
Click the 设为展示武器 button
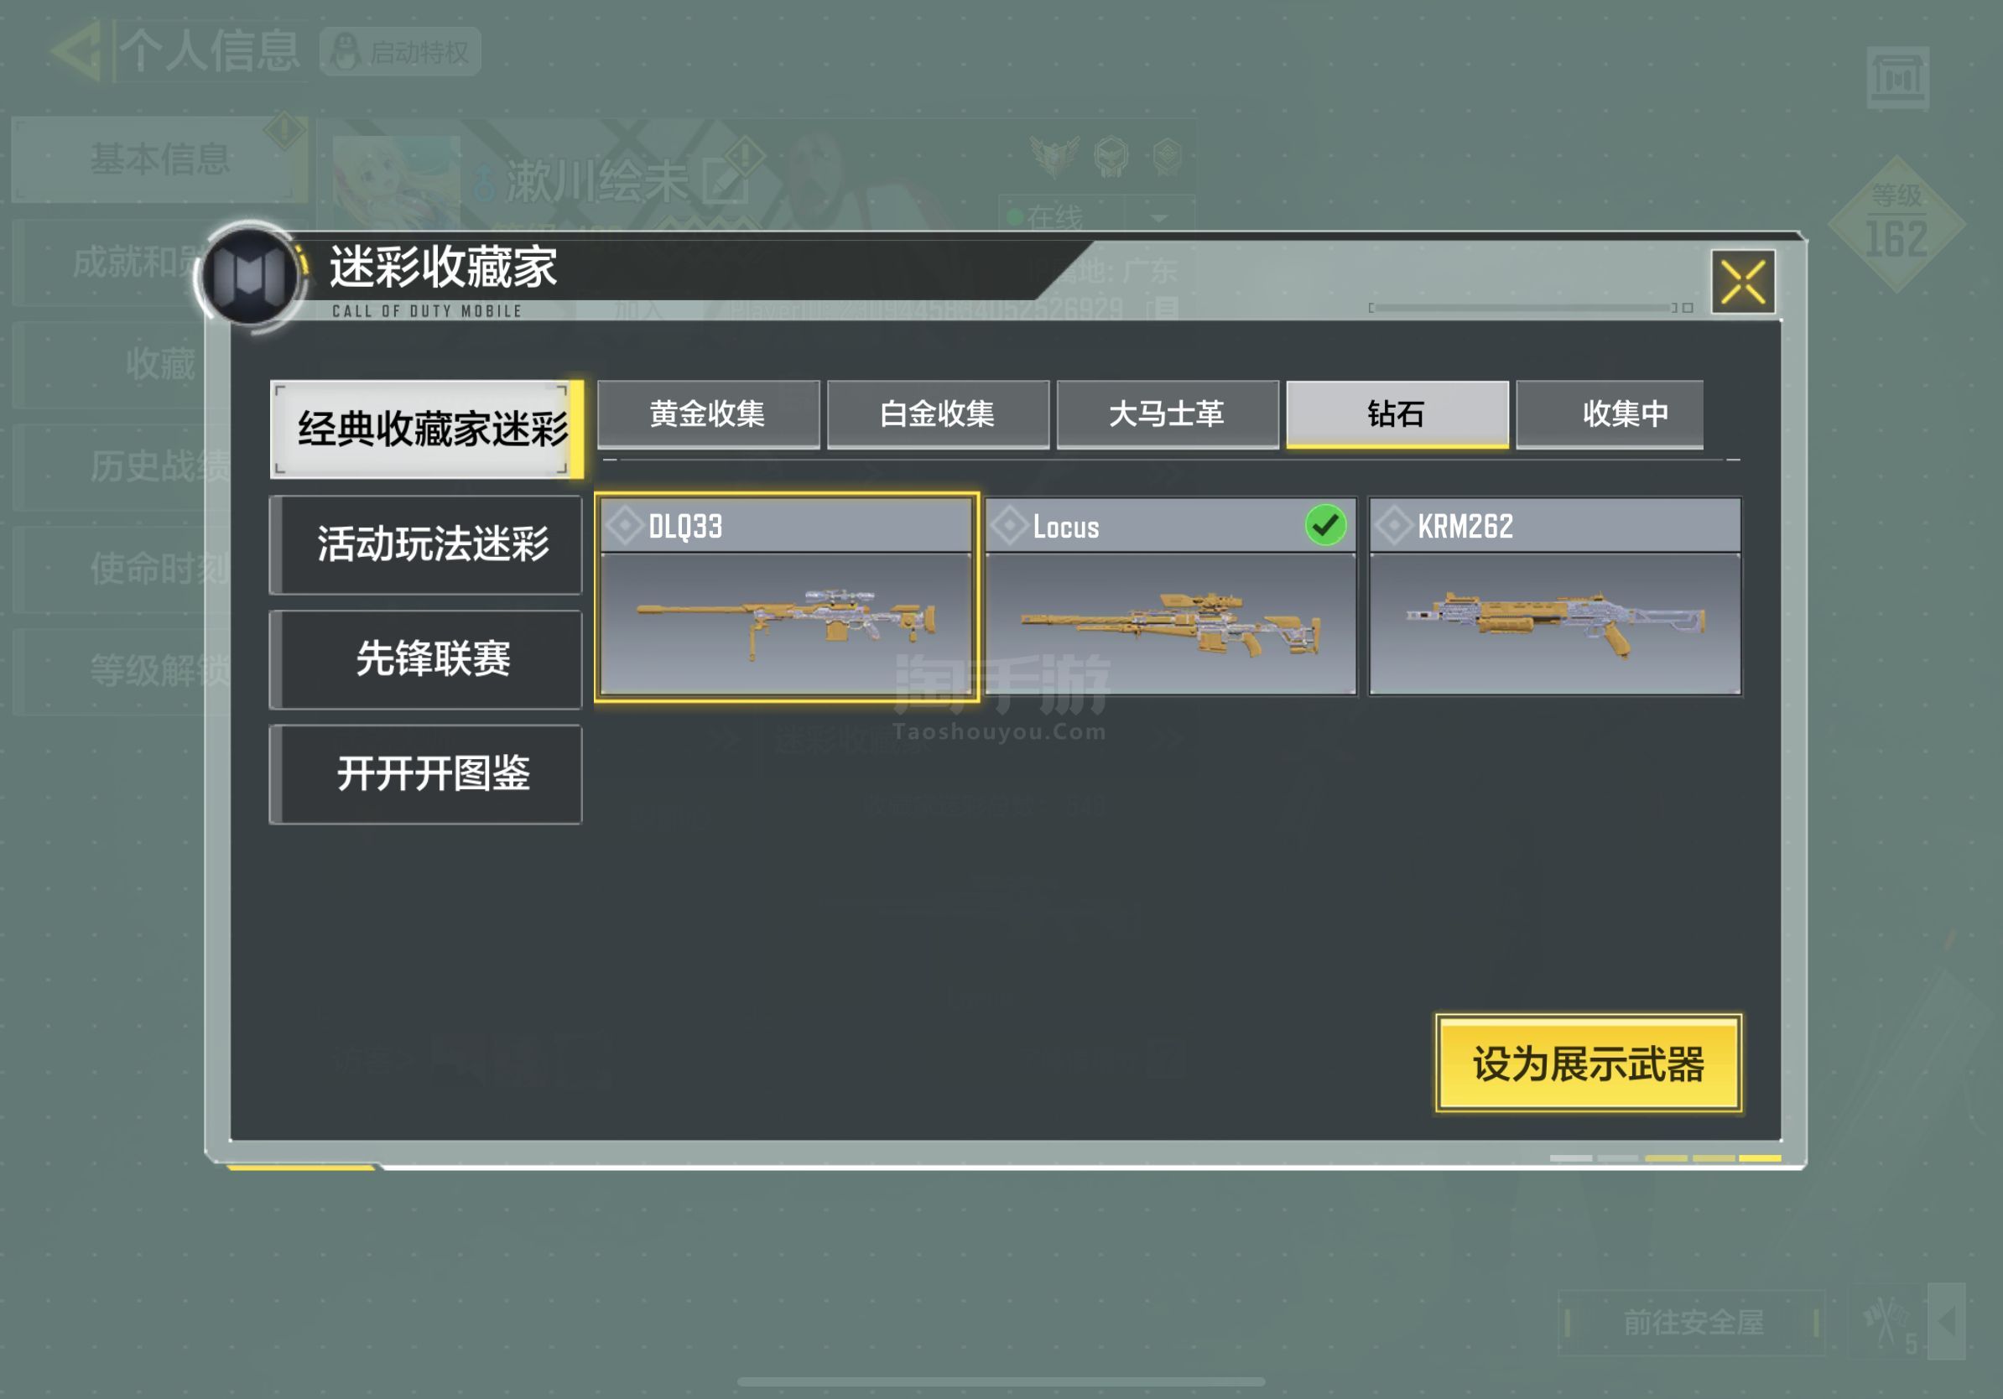[x=1589, y=1064]
